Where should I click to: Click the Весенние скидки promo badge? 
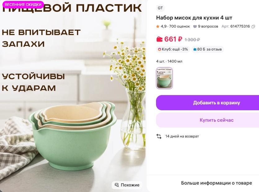pos(23,4)
